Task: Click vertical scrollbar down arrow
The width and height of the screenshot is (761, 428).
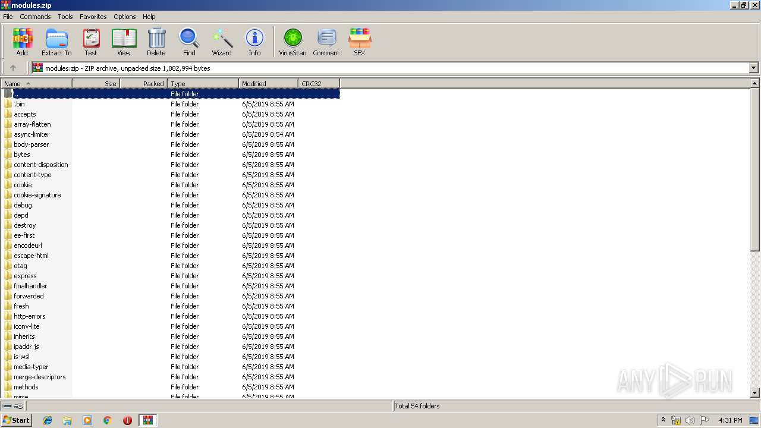Action: 755,393
